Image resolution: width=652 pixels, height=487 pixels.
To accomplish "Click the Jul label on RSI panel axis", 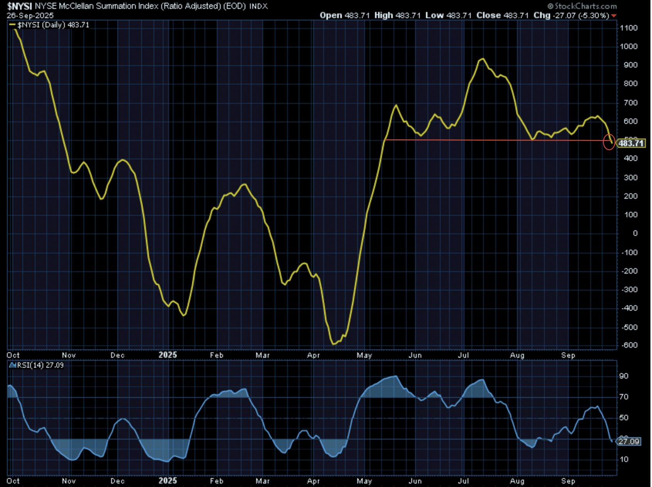I will click(463, 481).
